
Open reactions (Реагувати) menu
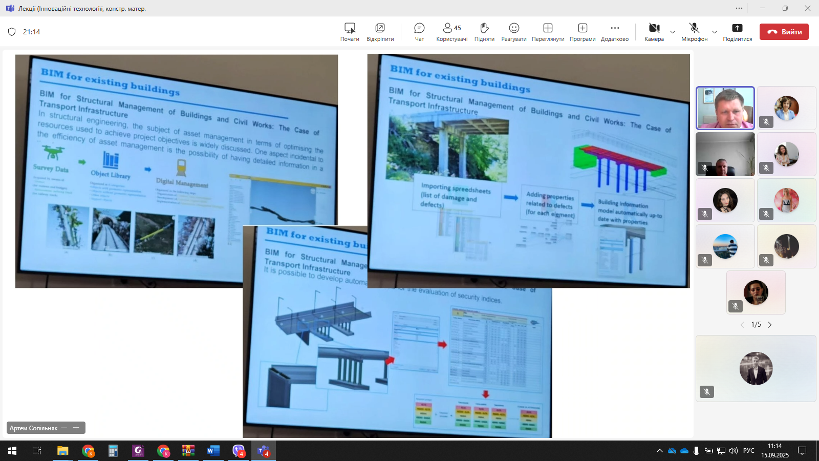514,32
